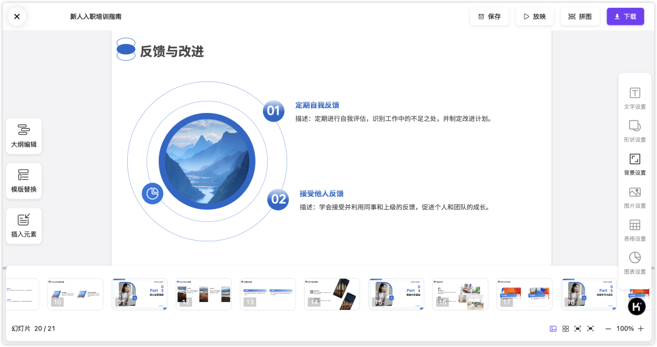
Task: Open 形状设置 shape settings
Action: click(x=634, y=131)
